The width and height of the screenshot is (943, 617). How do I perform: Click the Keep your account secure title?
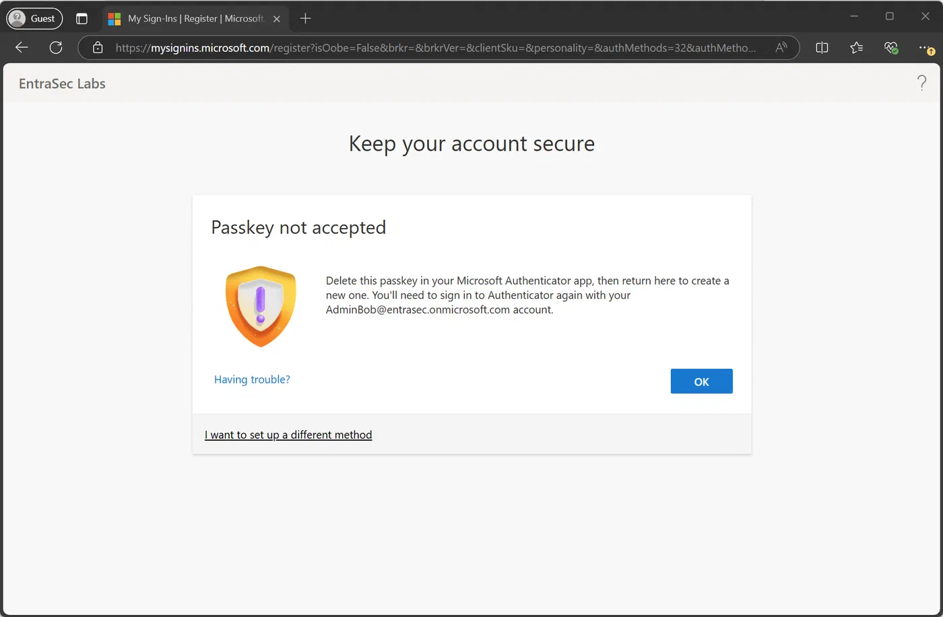[x=471, y=144]
